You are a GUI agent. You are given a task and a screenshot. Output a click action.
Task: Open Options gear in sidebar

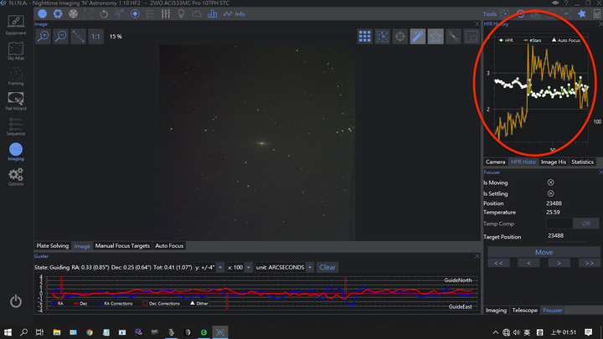[x=16, y=177]
